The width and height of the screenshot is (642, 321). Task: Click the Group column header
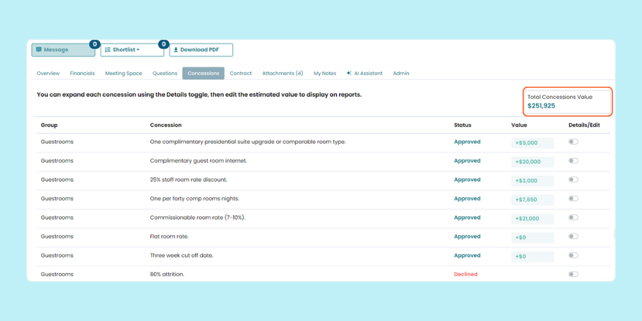click(x=49, y=125)
